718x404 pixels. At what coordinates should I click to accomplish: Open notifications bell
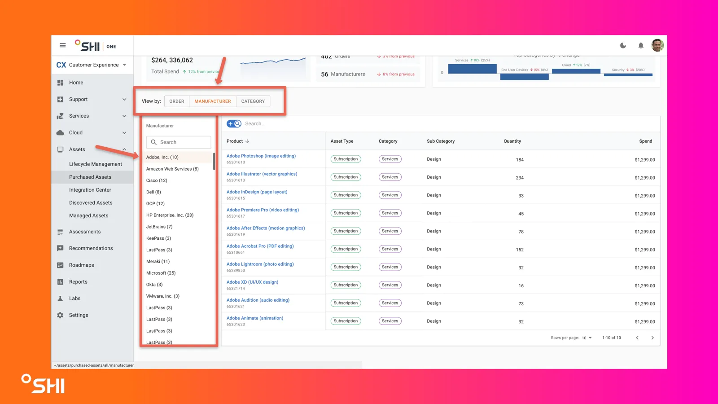point(641,45)
